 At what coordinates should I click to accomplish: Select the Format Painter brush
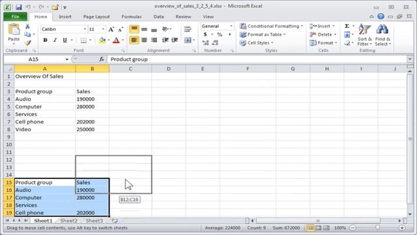28,42
